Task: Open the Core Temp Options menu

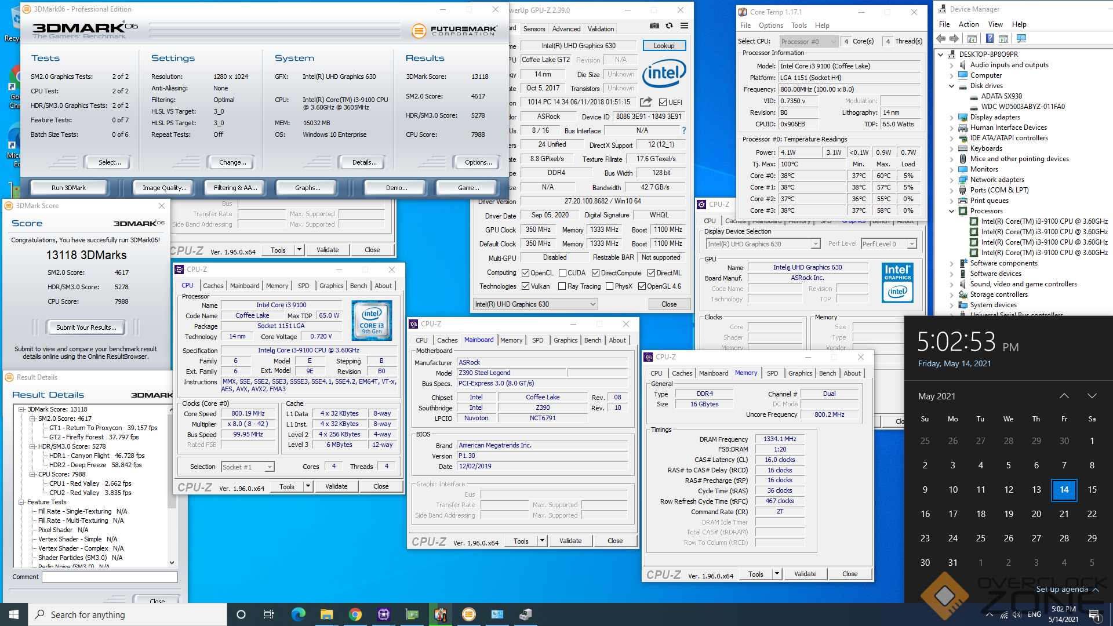Action: [770, 26]
